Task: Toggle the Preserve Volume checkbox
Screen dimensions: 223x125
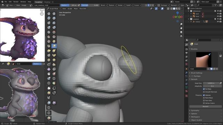Action: tap(204, 95)
